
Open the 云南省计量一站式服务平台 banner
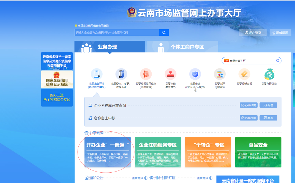248,179
